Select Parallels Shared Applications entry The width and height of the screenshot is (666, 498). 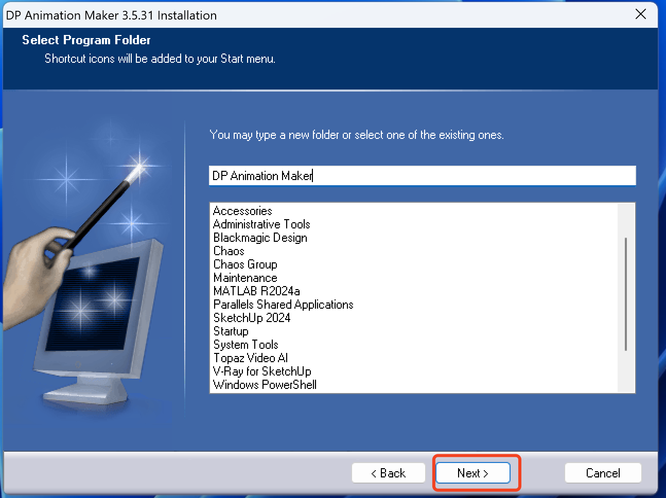[283, 305]
